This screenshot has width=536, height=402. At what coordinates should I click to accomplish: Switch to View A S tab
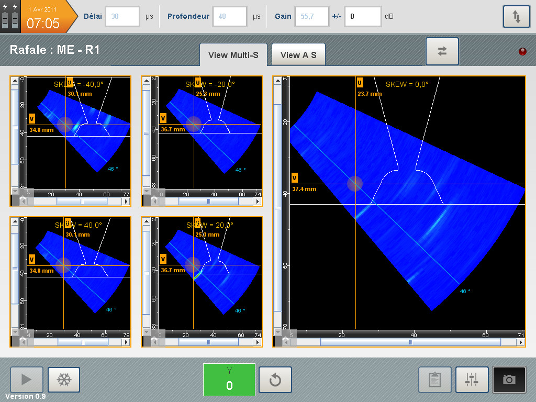click(298, 54)
